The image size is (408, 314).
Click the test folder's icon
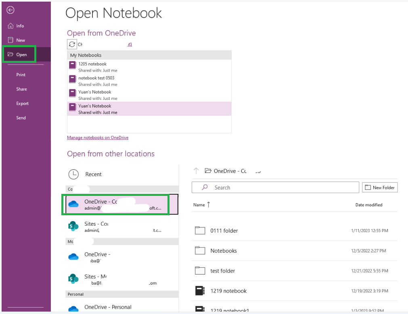(200, 270)
